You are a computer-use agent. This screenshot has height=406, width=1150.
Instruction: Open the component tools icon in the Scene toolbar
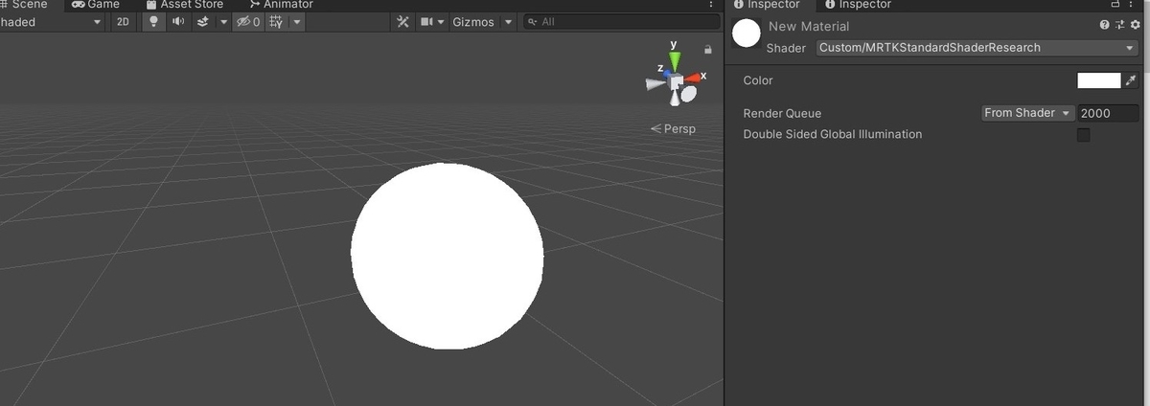pyautogui.click(x=403, y=22)
